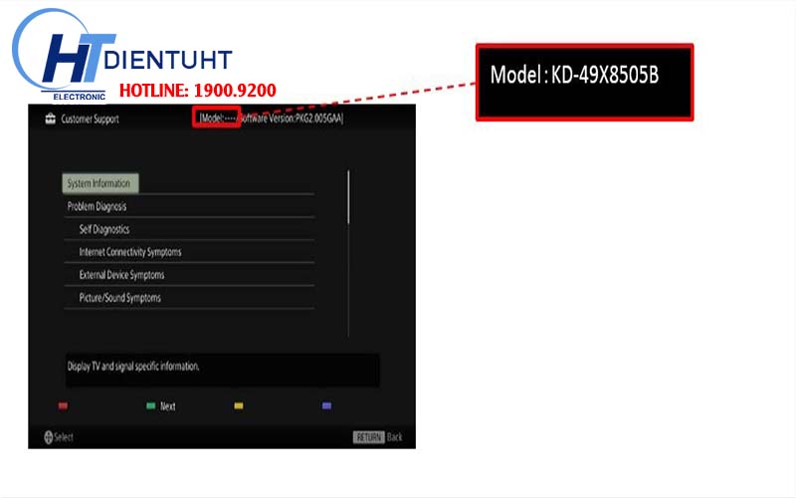Click the vertical scrollbar beside the menu
This screenshot has height=498, width=796.
[348, 199]
